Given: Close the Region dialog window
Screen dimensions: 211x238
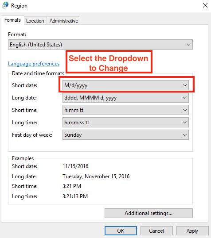Looking at the screenshot, I should 205,5.
